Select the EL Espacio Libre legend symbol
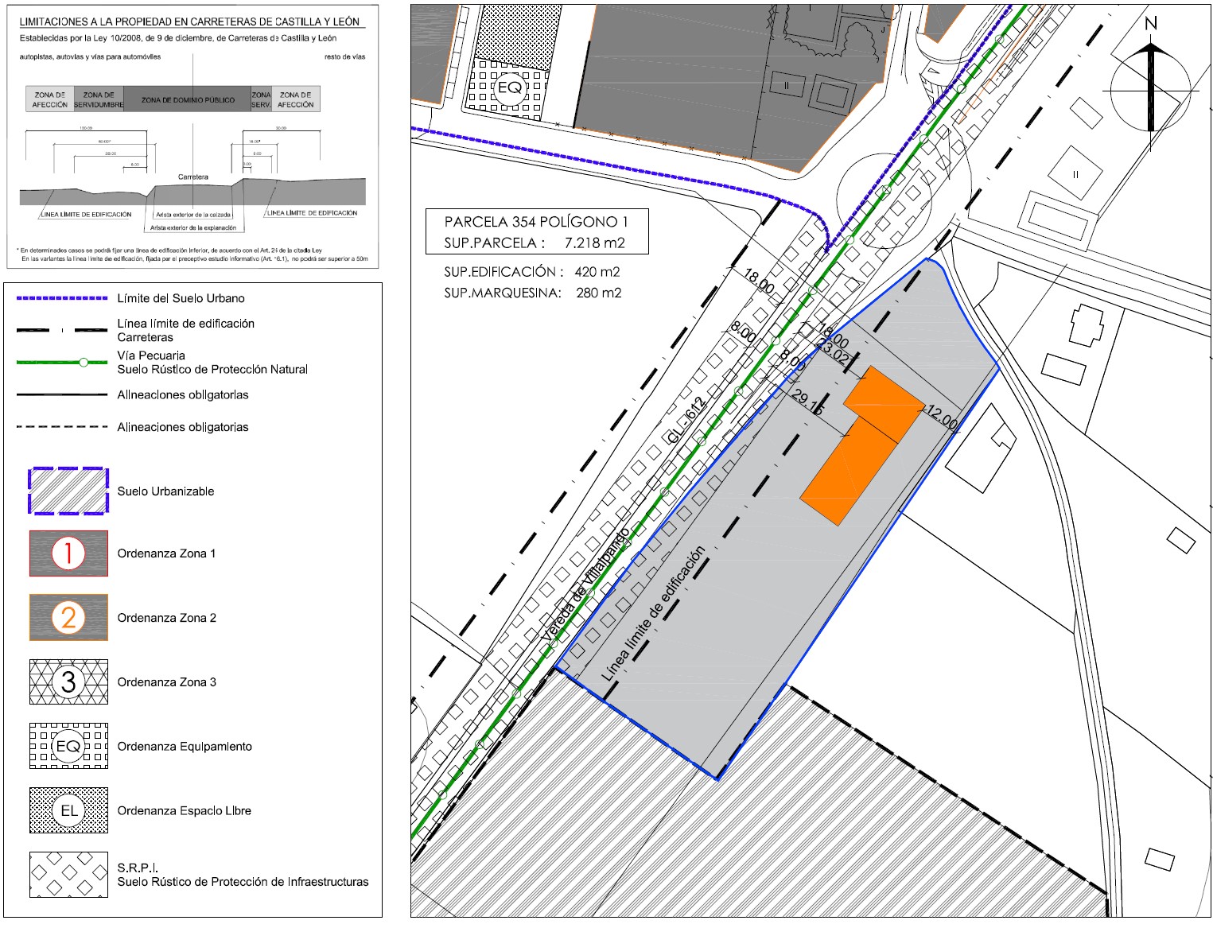Screen dimensions: 1213x928 (x=68, y=811)
